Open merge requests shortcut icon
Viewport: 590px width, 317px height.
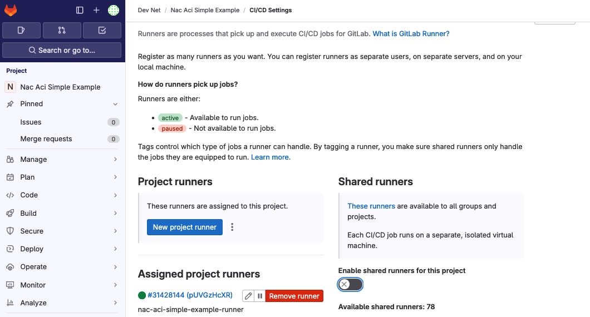point(62,30)
